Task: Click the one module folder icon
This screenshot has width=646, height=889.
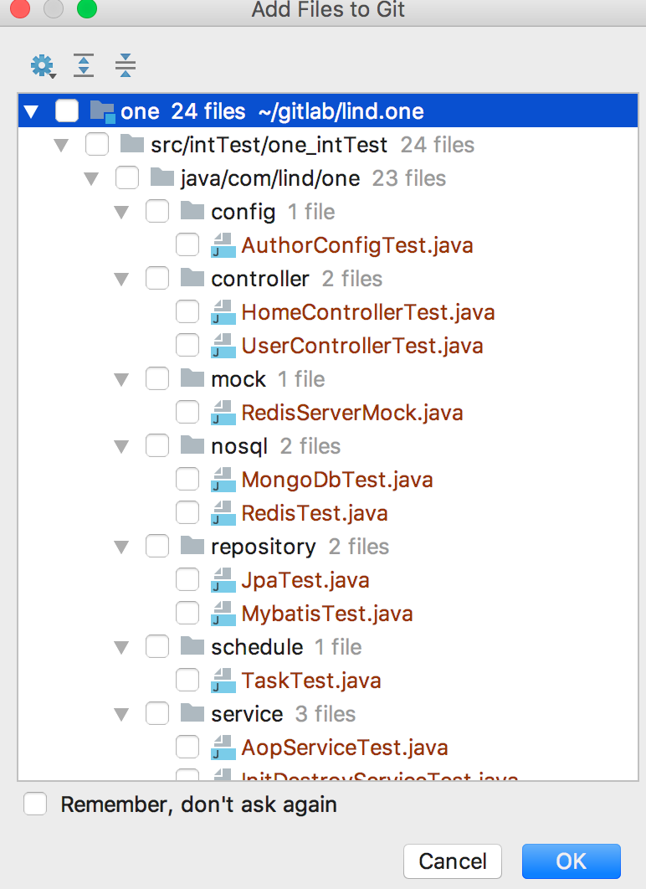Action: coord(102,110)
